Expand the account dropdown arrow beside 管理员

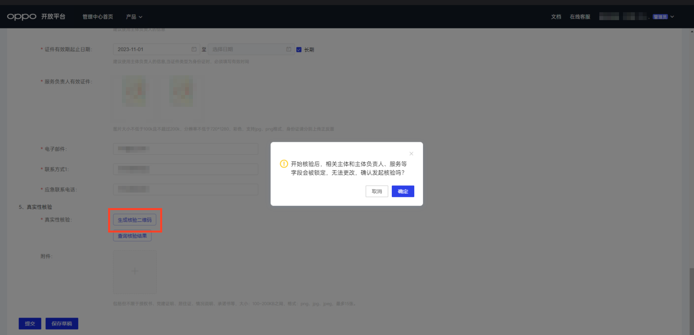[672, 17]
